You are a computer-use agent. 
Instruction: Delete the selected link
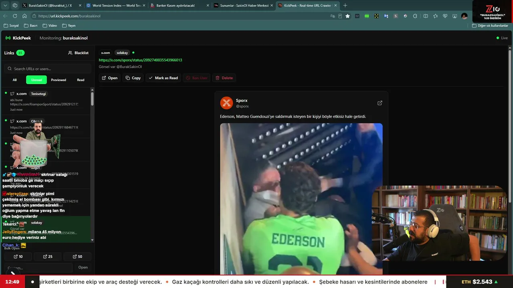click(x=224, y=78)
